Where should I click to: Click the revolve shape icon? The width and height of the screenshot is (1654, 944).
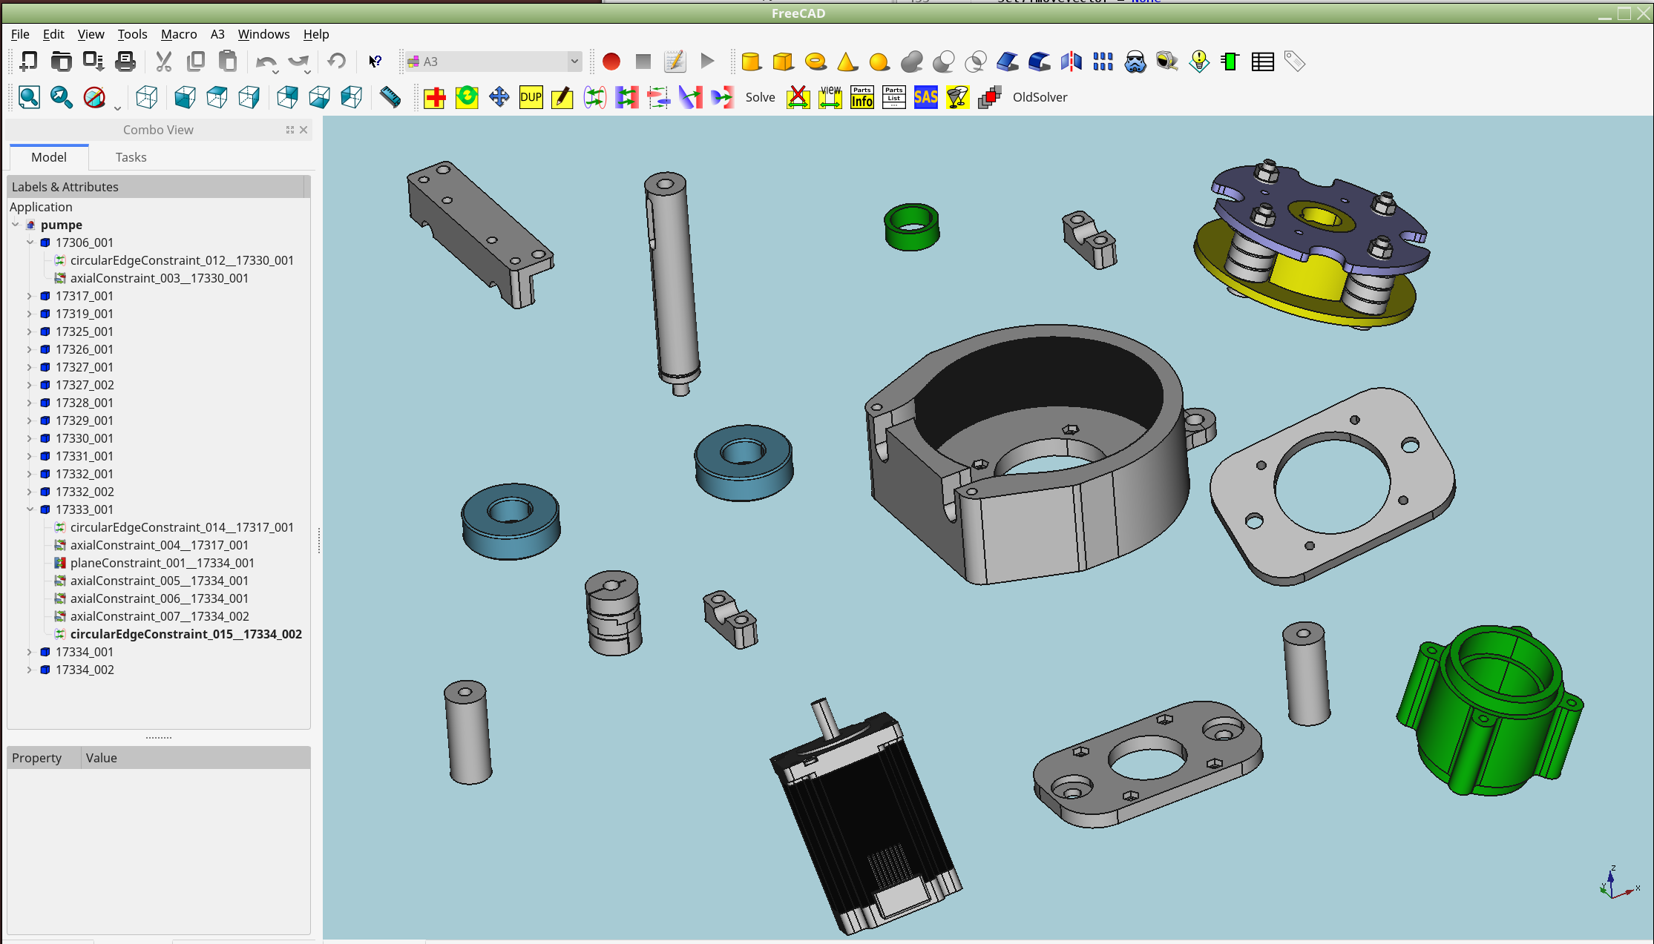coord(1040,62)
